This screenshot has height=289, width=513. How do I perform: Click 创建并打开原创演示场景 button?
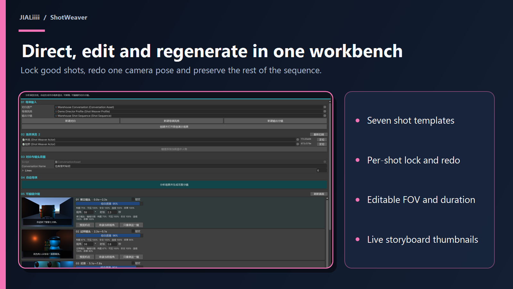pyautogui.click(x=174, y=127)
